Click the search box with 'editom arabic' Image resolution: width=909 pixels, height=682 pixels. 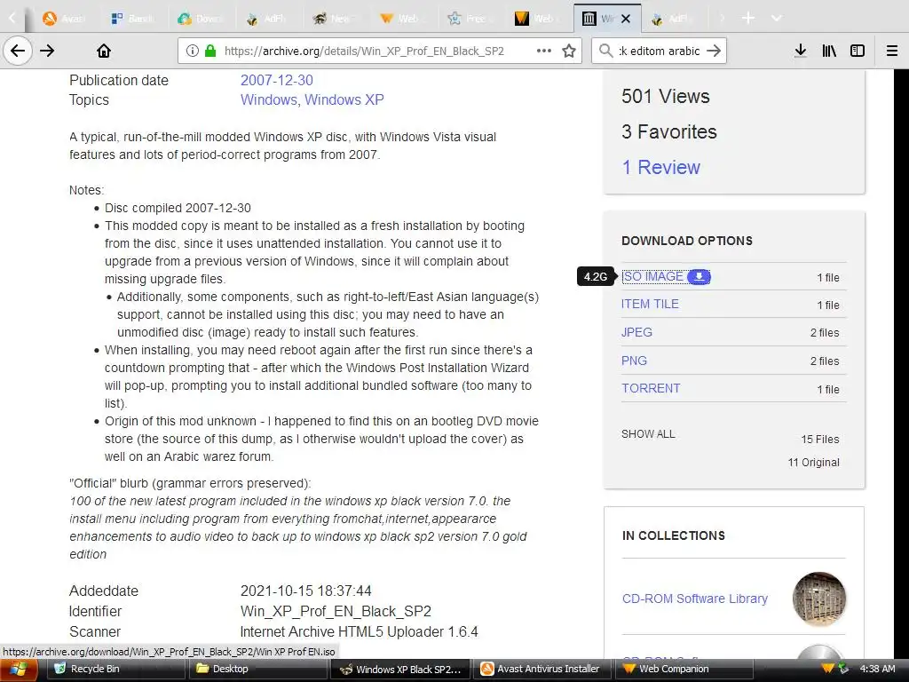(x=660, y=51)
